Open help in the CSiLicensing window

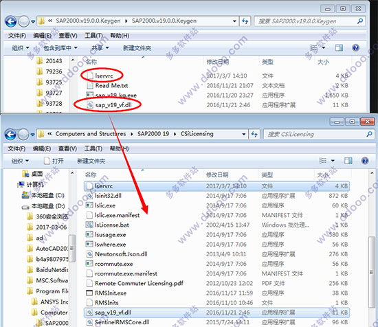click(x=365, y=161)
